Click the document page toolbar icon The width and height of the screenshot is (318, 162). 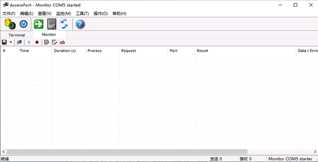pos(52,24)
